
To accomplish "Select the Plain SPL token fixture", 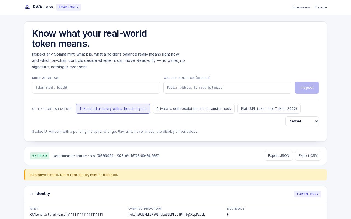I will pos(269,109).
